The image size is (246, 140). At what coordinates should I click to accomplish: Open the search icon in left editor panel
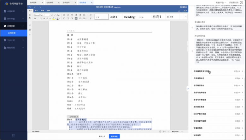[x=30, y=24]
